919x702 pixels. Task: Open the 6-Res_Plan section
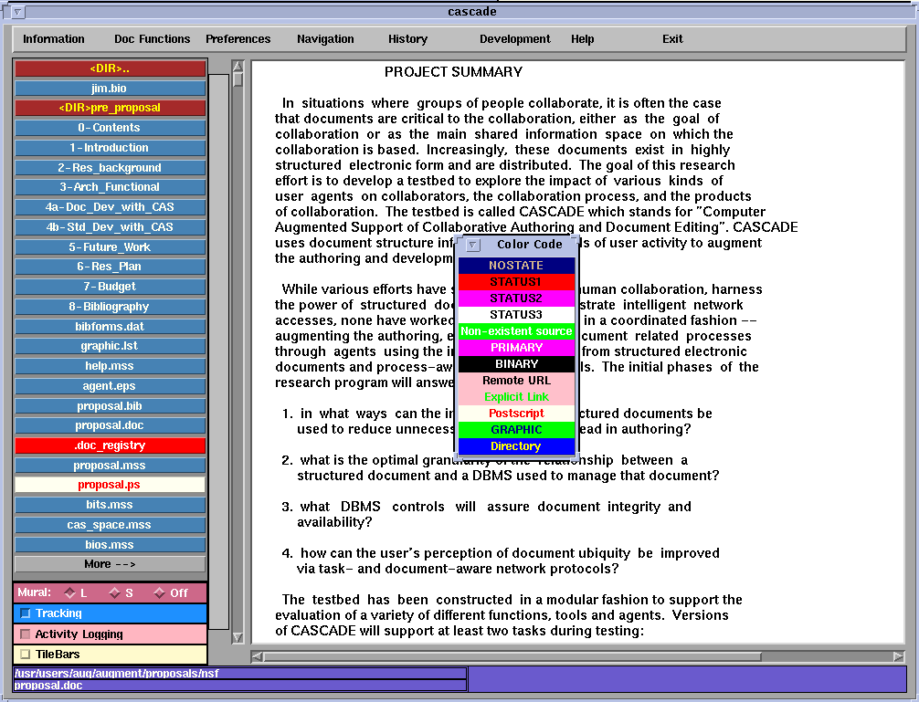[110, 267]
